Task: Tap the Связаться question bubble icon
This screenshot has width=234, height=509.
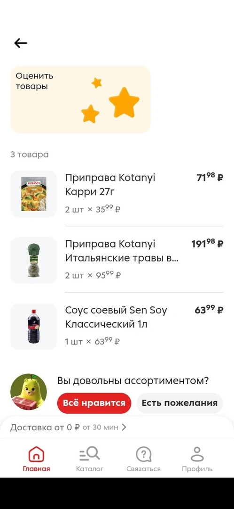Action: pyautogui.click(x=143, y=454)
